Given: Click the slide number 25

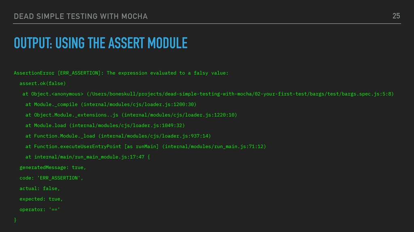Looking at the screenshot, I should click(x=396, y=16).
